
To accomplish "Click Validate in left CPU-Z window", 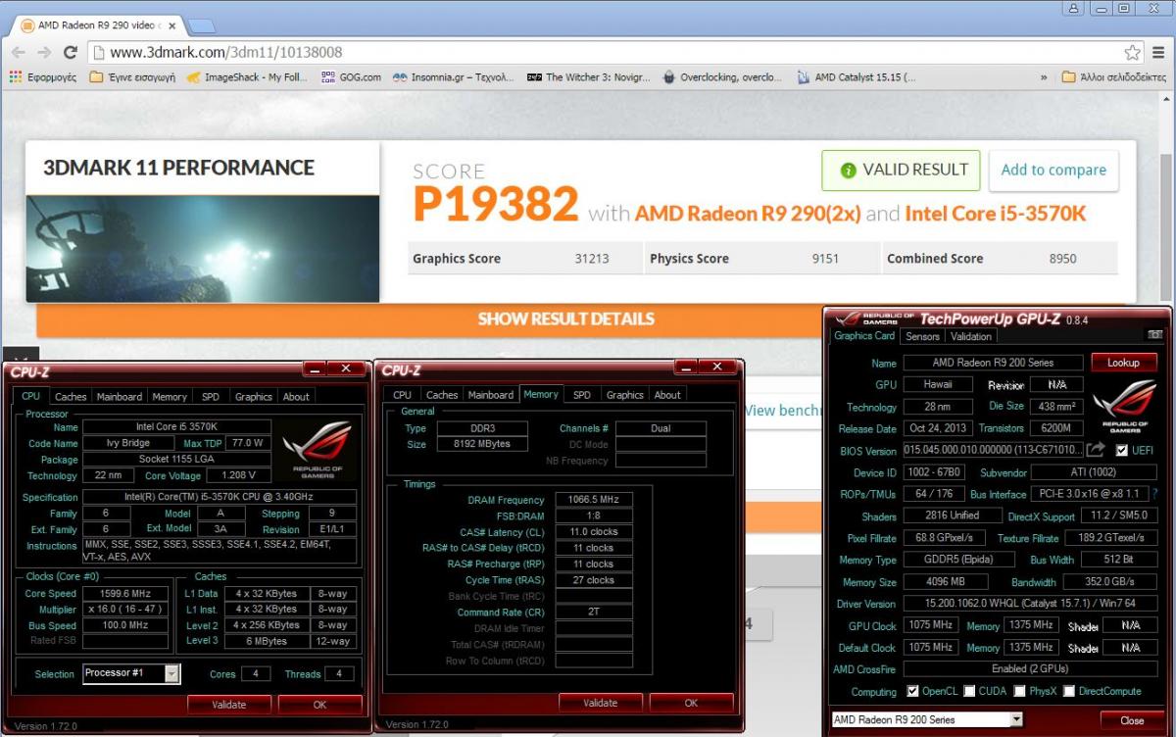I will pos(229,704).
